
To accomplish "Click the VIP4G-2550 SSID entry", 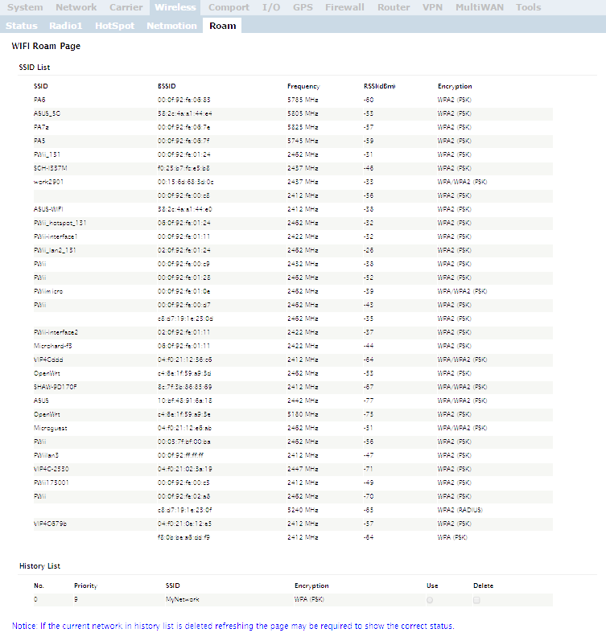I will coord(52,469).
